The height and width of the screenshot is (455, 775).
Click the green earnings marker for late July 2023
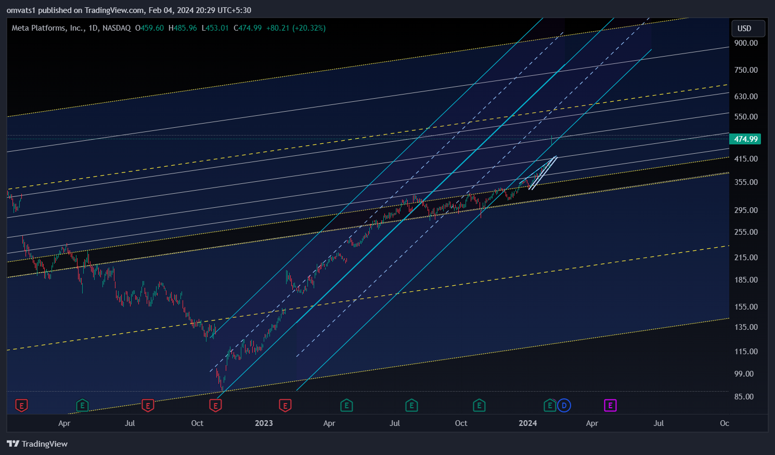point(411,405)
